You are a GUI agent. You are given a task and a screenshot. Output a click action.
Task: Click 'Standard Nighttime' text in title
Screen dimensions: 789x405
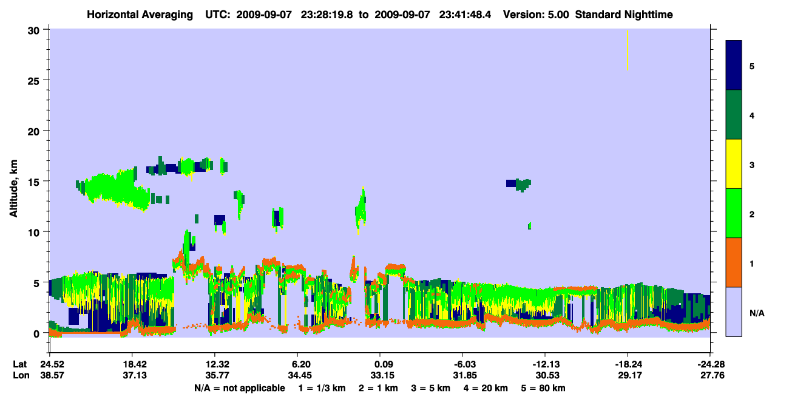tap(624, 15)
